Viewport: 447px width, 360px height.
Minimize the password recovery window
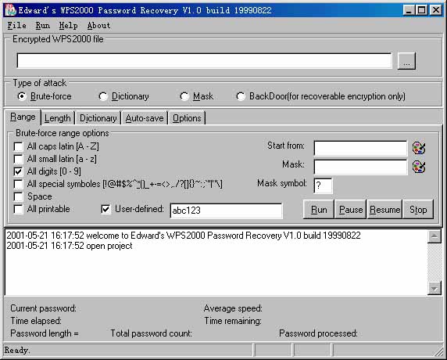pyautogui.click(x=409, y=10)
